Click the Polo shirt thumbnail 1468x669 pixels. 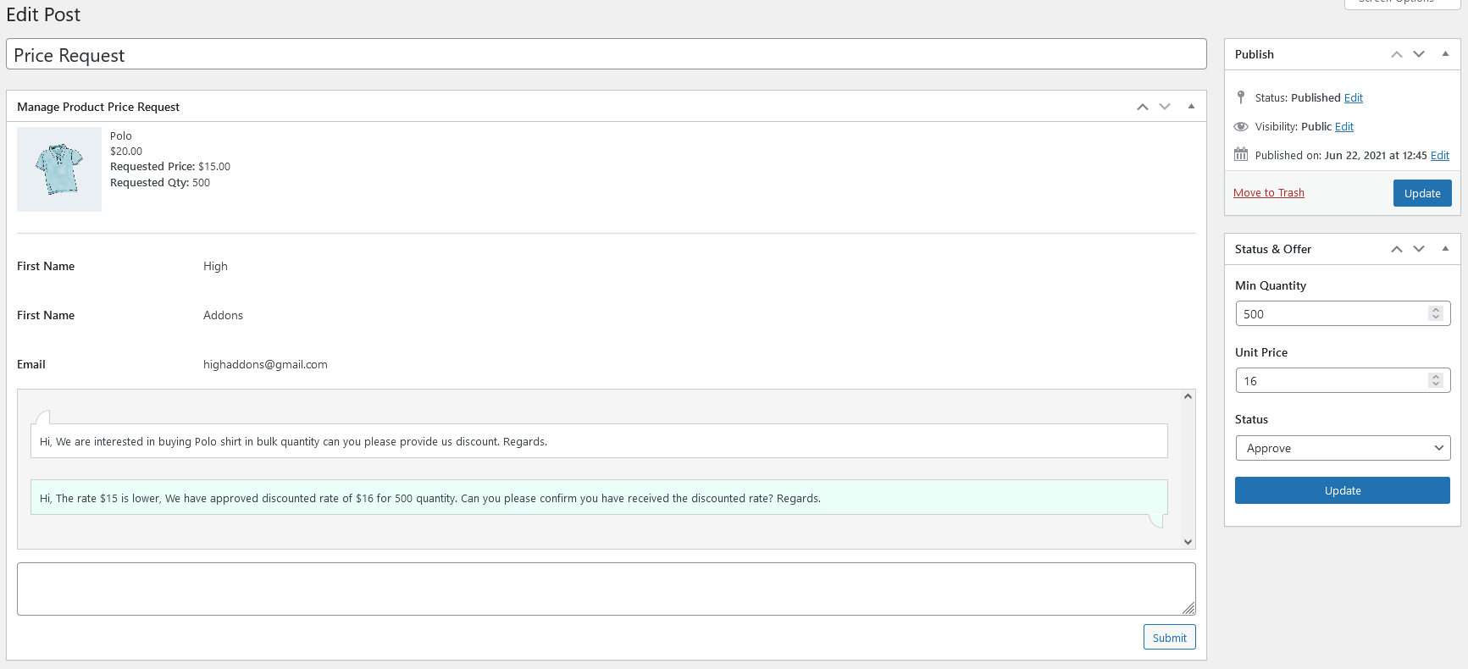coord(59,169)
